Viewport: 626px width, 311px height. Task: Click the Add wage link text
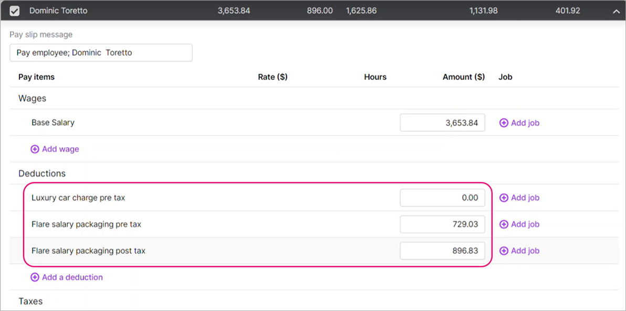coord(60,149)
